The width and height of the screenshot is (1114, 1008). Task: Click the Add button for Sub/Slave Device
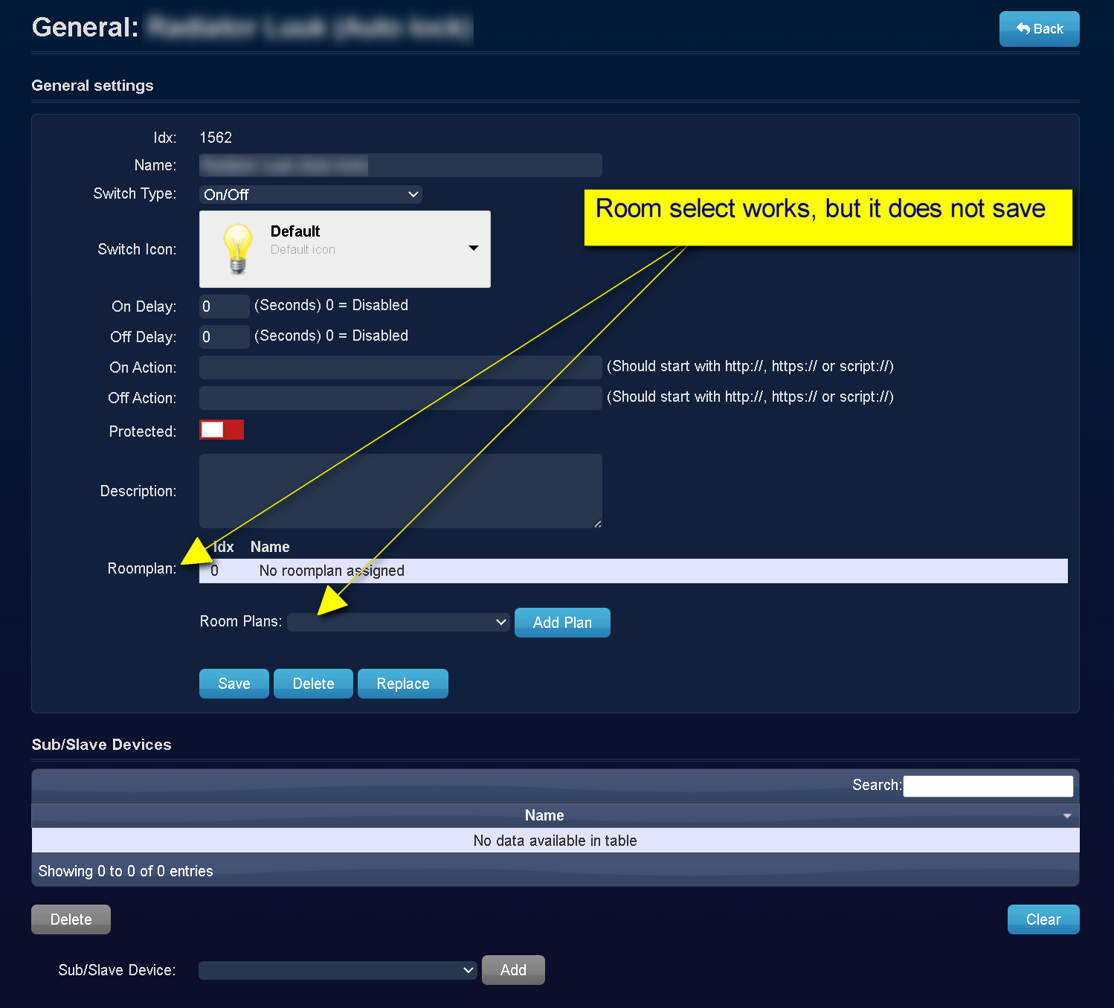pos(512,969)
